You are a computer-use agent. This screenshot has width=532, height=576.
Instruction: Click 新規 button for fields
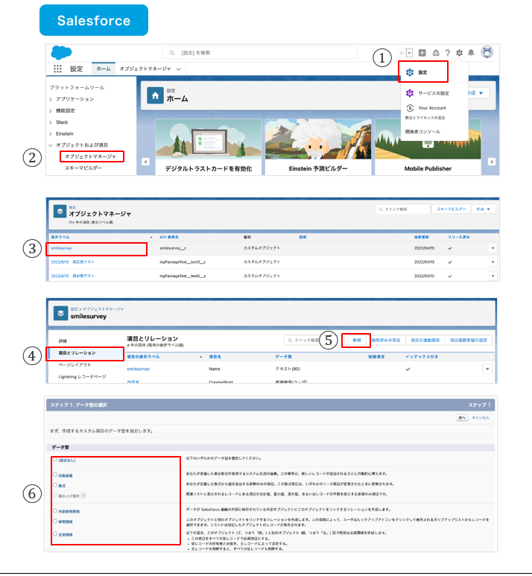coord(356,341)
